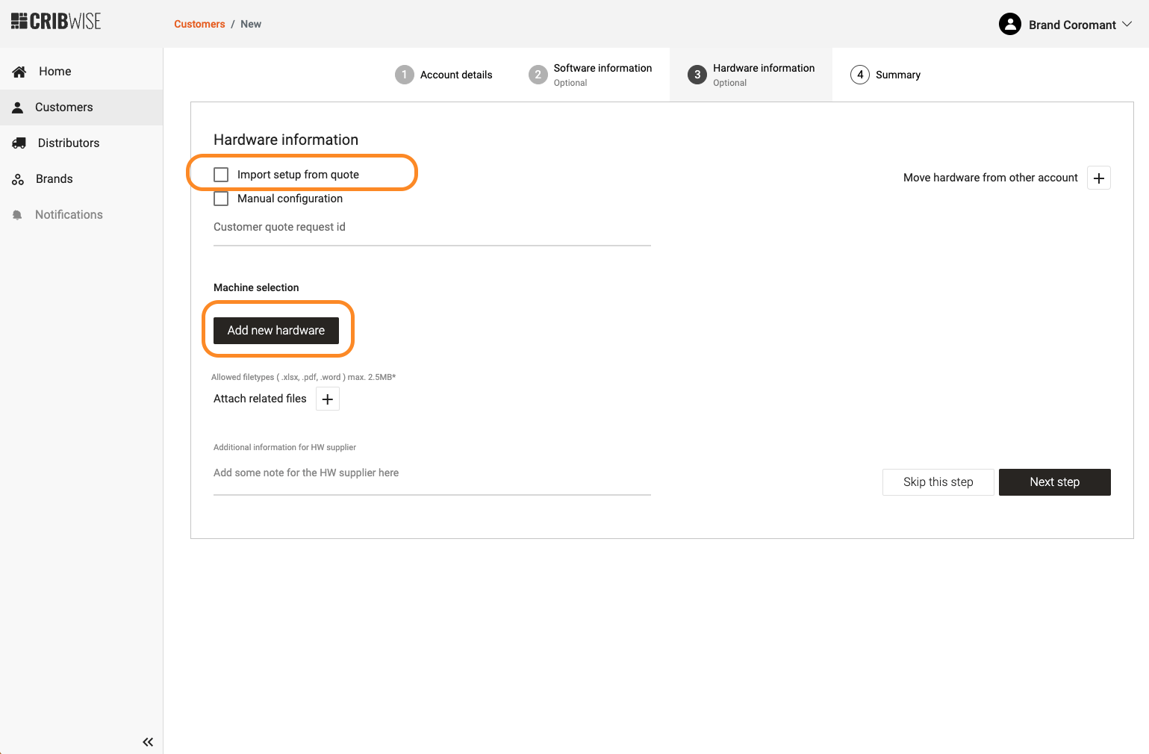Click plus icon next to Attach related files
The height and width of the screenshot is (754, 1149).
point(327,399)
